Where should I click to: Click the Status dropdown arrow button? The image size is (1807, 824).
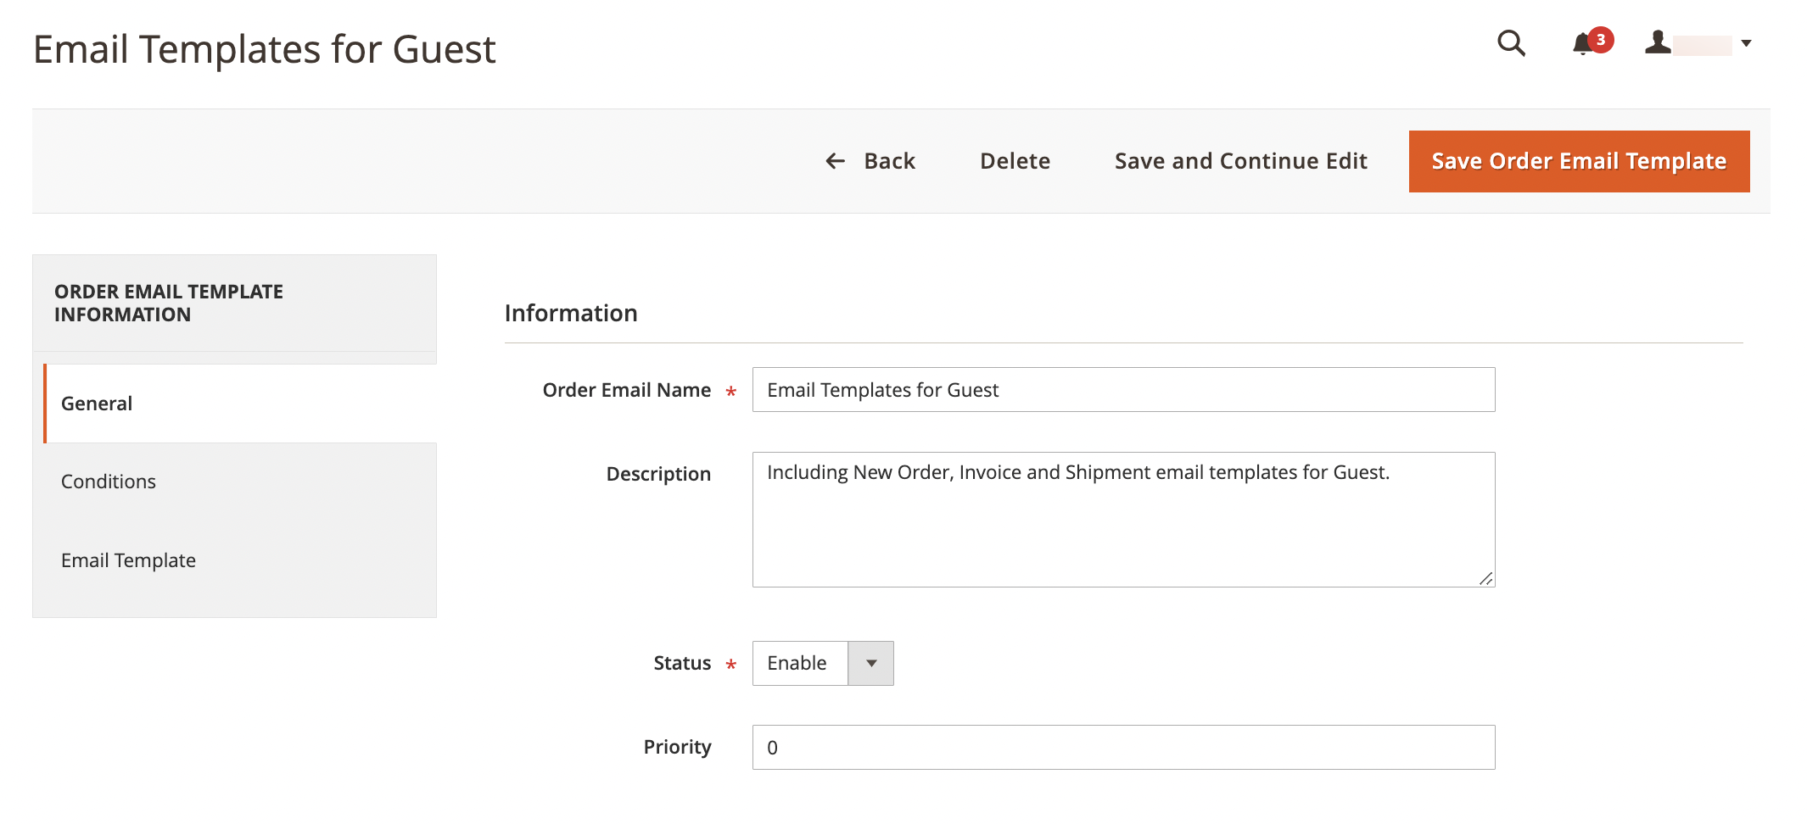point(871,663)
